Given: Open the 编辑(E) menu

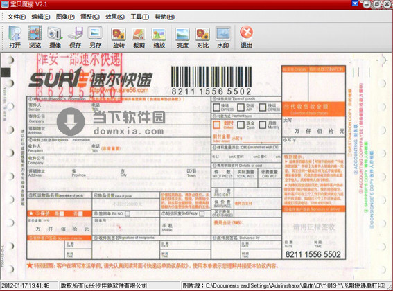Looking at the screenshot, I should tap(41, 17).
